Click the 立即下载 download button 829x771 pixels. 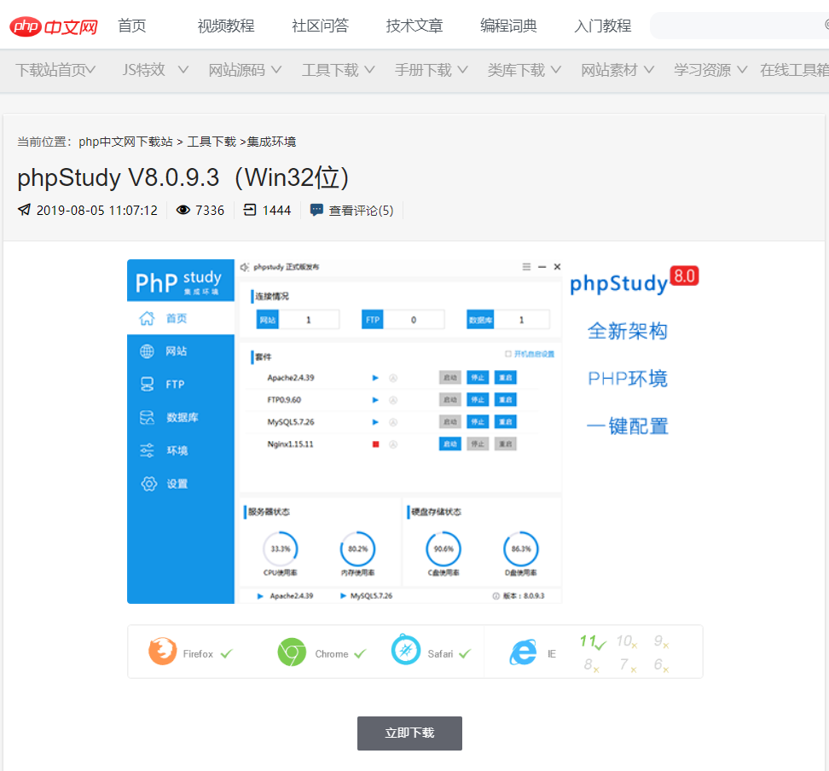pos(409,733)
